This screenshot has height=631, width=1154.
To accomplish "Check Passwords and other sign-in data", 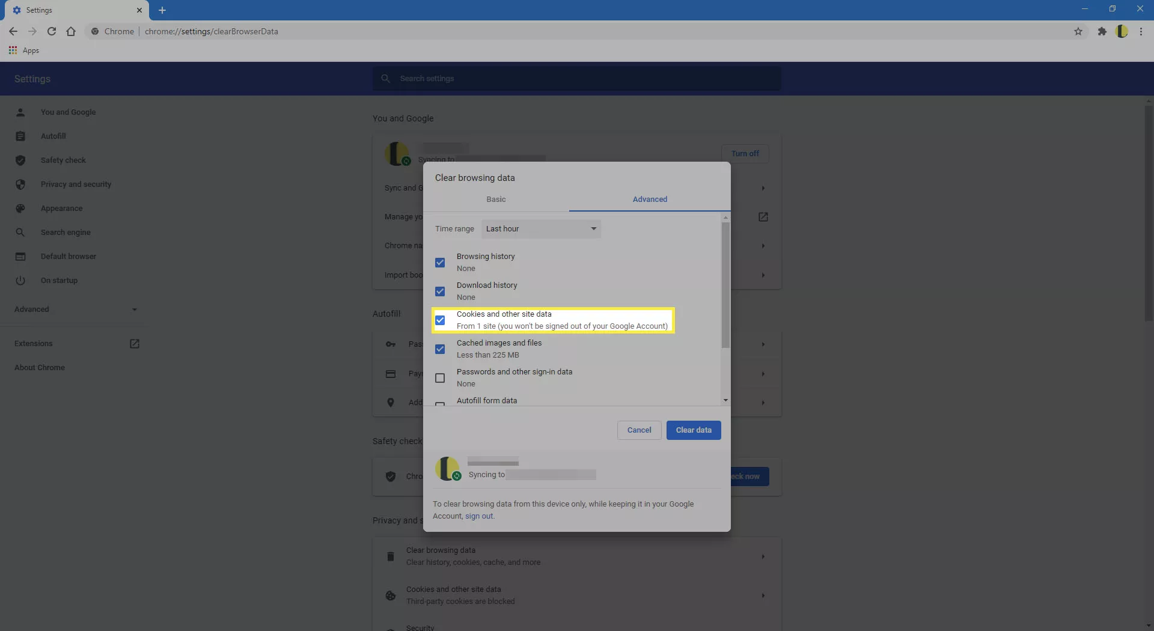I will click(x=440, y=378).
